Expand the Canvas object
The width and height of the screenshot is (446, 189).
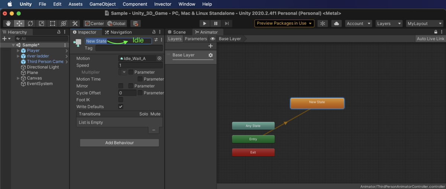pyautogui.click(x=18, y=78)
